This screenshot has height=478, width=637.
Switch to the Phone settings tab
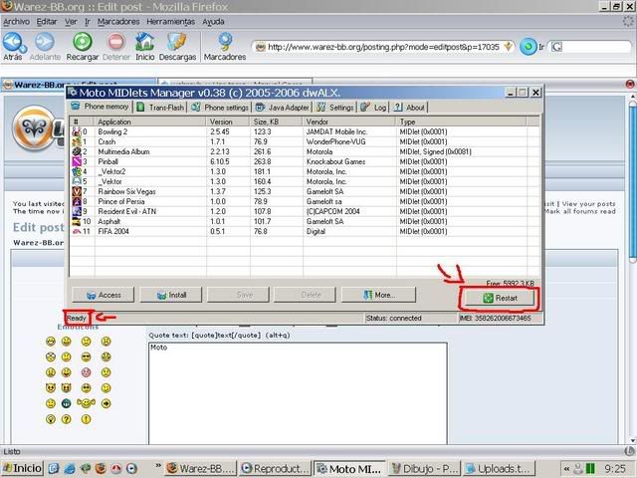(220, 108)
